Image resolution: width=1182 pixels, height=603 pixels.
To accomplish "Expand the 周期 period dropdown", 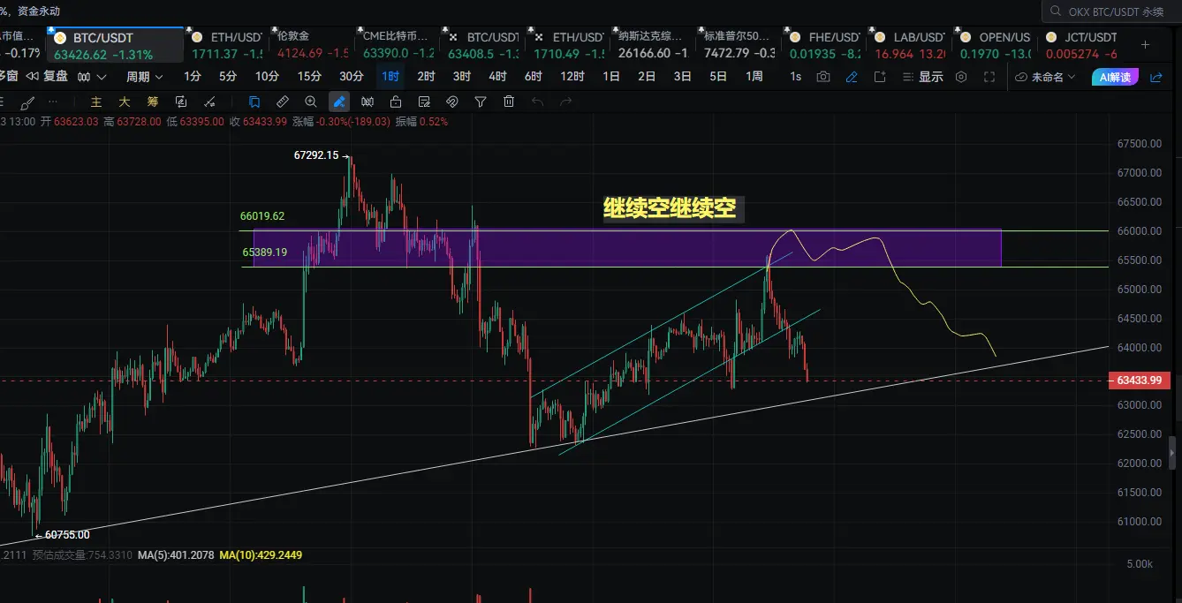I will [144, 77].
